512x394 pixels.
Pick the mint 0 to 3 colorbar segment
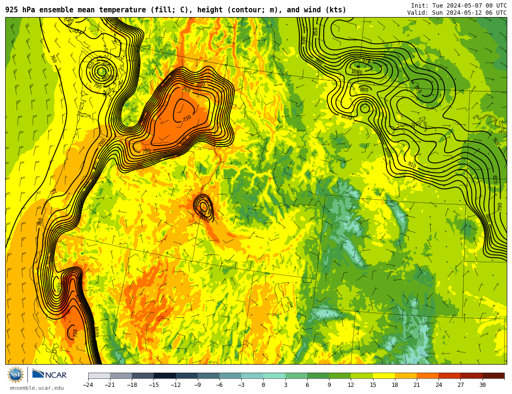click(274, 376)
